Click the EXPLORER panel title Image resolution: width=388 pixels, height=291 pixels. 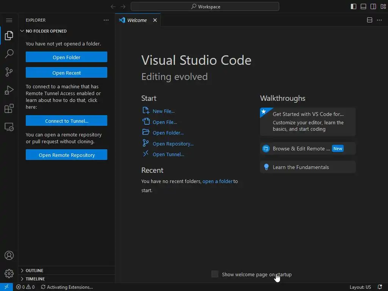[x=36, y=20]
